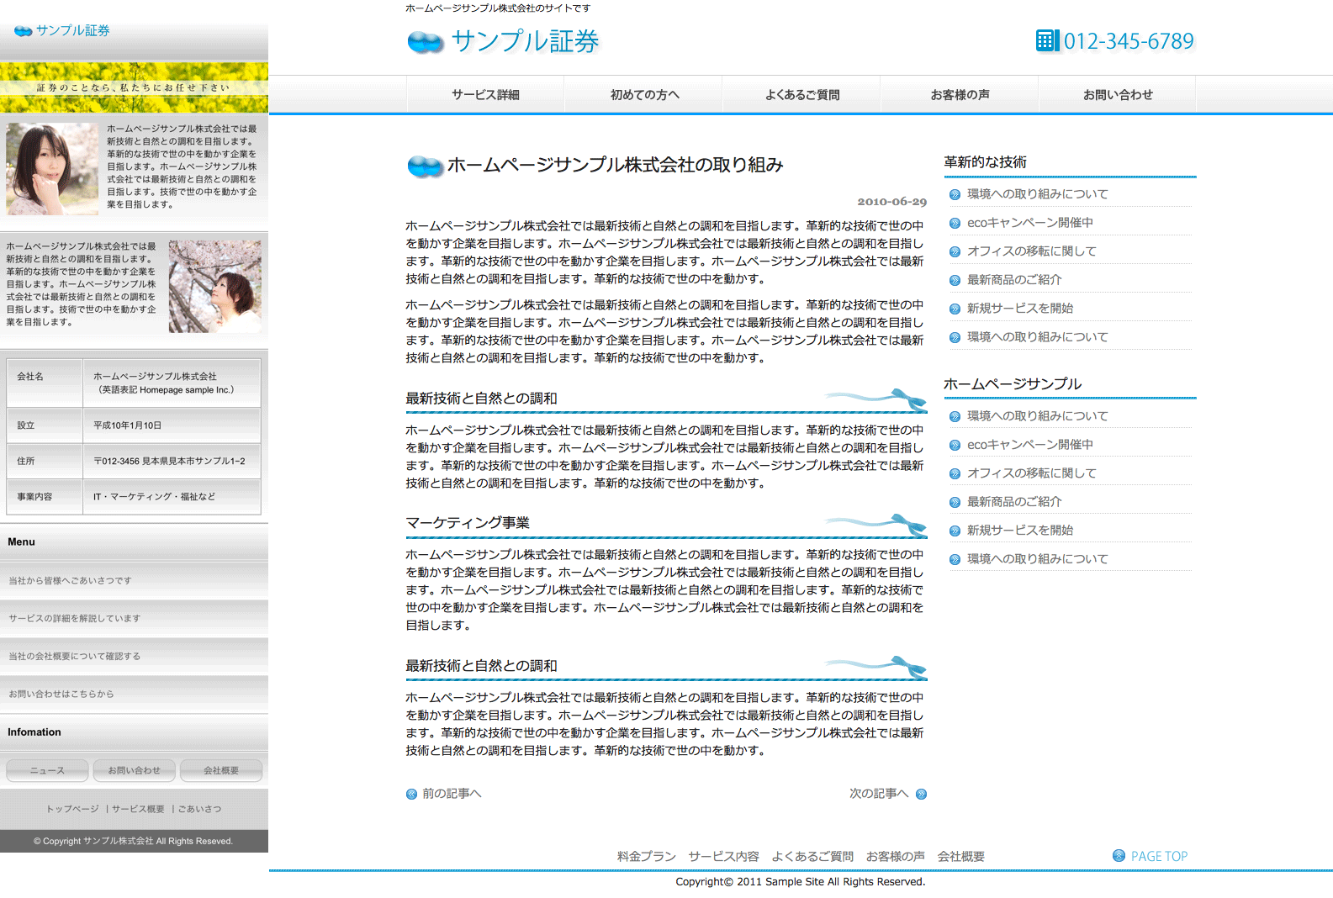Viewport: 1333px width, 898px height.
Task: Click the yellow flower field banner image
Action: (134, 87)
